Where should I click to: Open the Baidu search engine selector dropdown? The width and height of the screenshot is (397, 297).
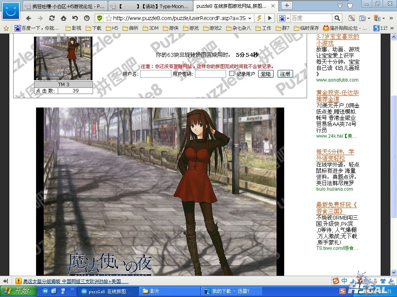(288, 18)
